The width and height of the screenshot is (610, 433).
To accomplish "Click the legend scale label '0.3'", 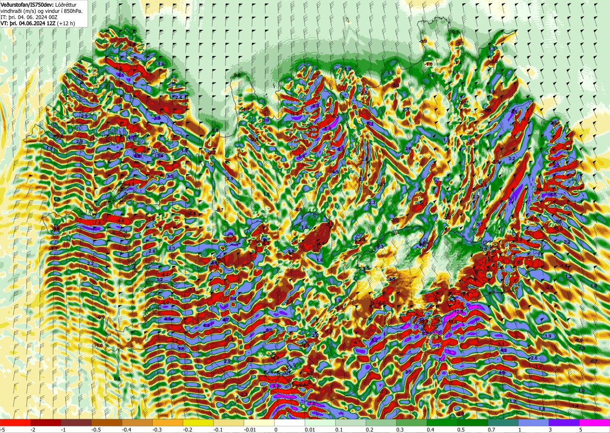I will coord(400,430).
